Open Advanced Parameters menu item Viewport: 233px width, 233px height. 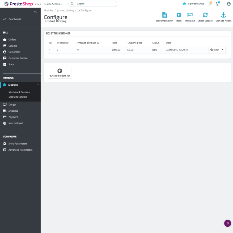click(20, 150)
